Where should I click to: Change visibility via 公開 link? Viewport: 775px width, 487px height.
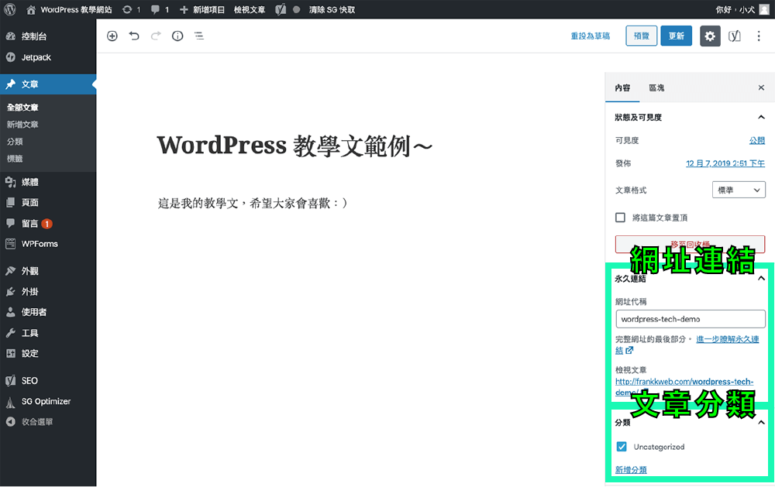[x=756, y=140]
